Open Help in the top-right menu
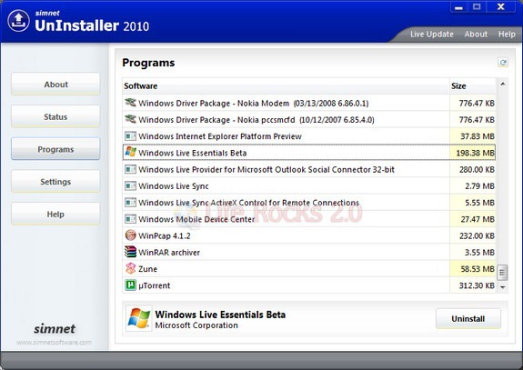This screenshot has height=370, width=523. click(x=507, y=34)
